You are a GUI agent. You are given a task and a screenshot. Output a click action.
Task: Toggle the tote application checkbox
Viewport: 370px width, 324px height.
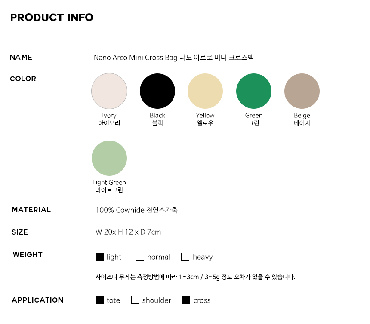(99, 300)
